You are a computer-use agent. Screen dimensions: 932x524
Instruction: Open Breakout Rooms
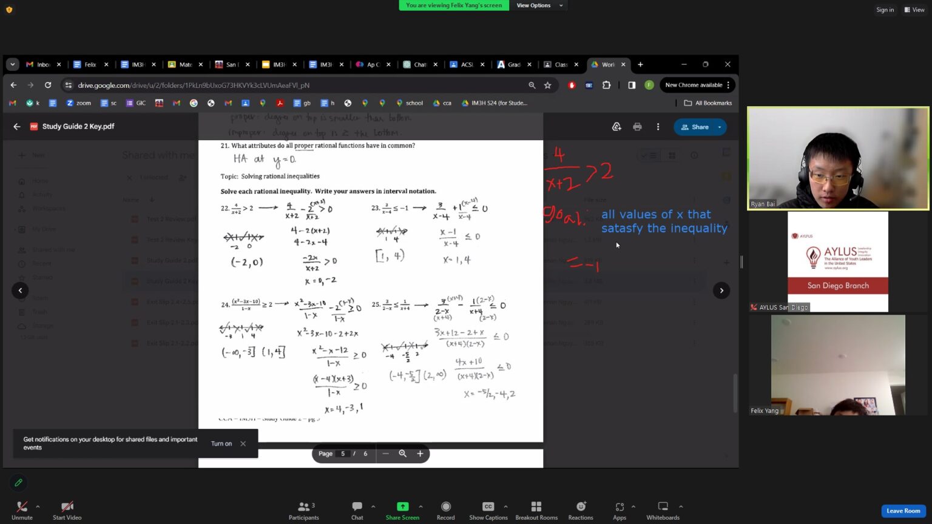point(536,511)
